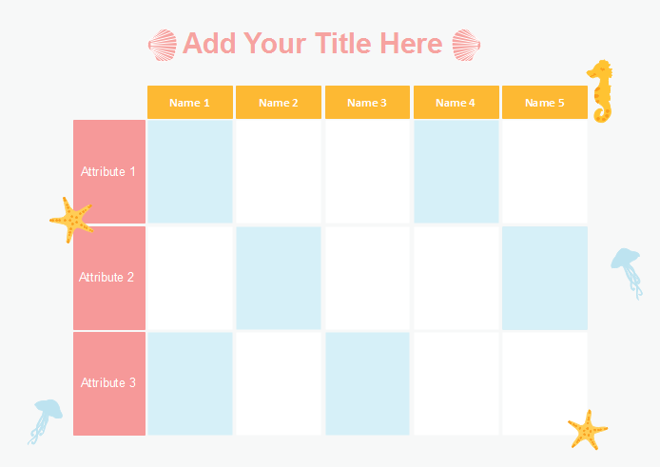Select the blue cell at Name 2, Attribute 2

(x=279, y=278)
